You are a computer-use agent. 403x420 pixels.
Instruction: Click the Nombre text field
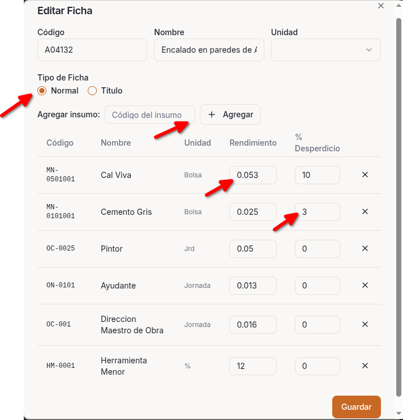[208, 50]
